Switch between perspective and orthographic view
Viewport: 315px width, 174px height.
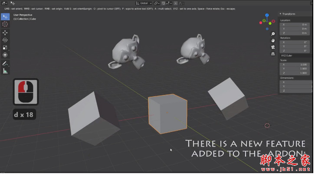272,53
